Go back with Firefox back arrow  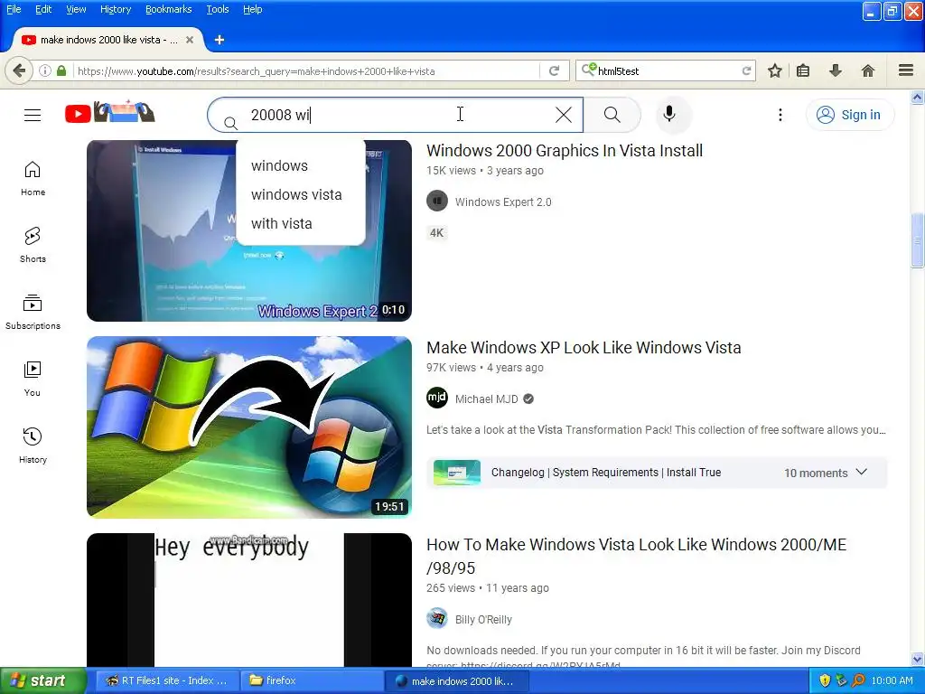pos(19,70)
